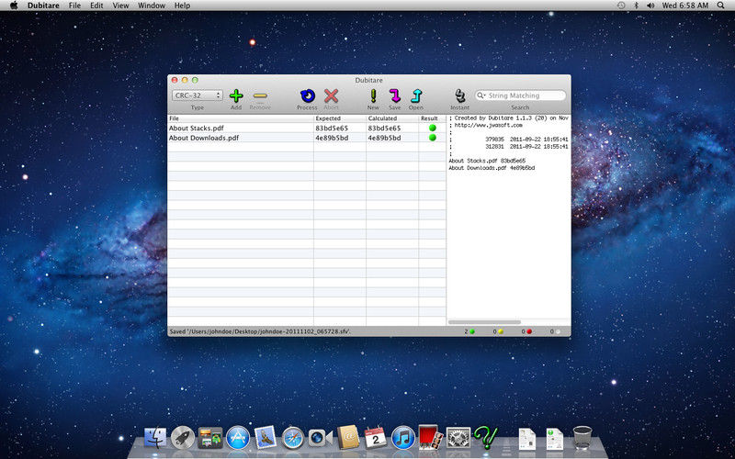
Task: Click the red X Abort icon
Action: coord(332,96)
